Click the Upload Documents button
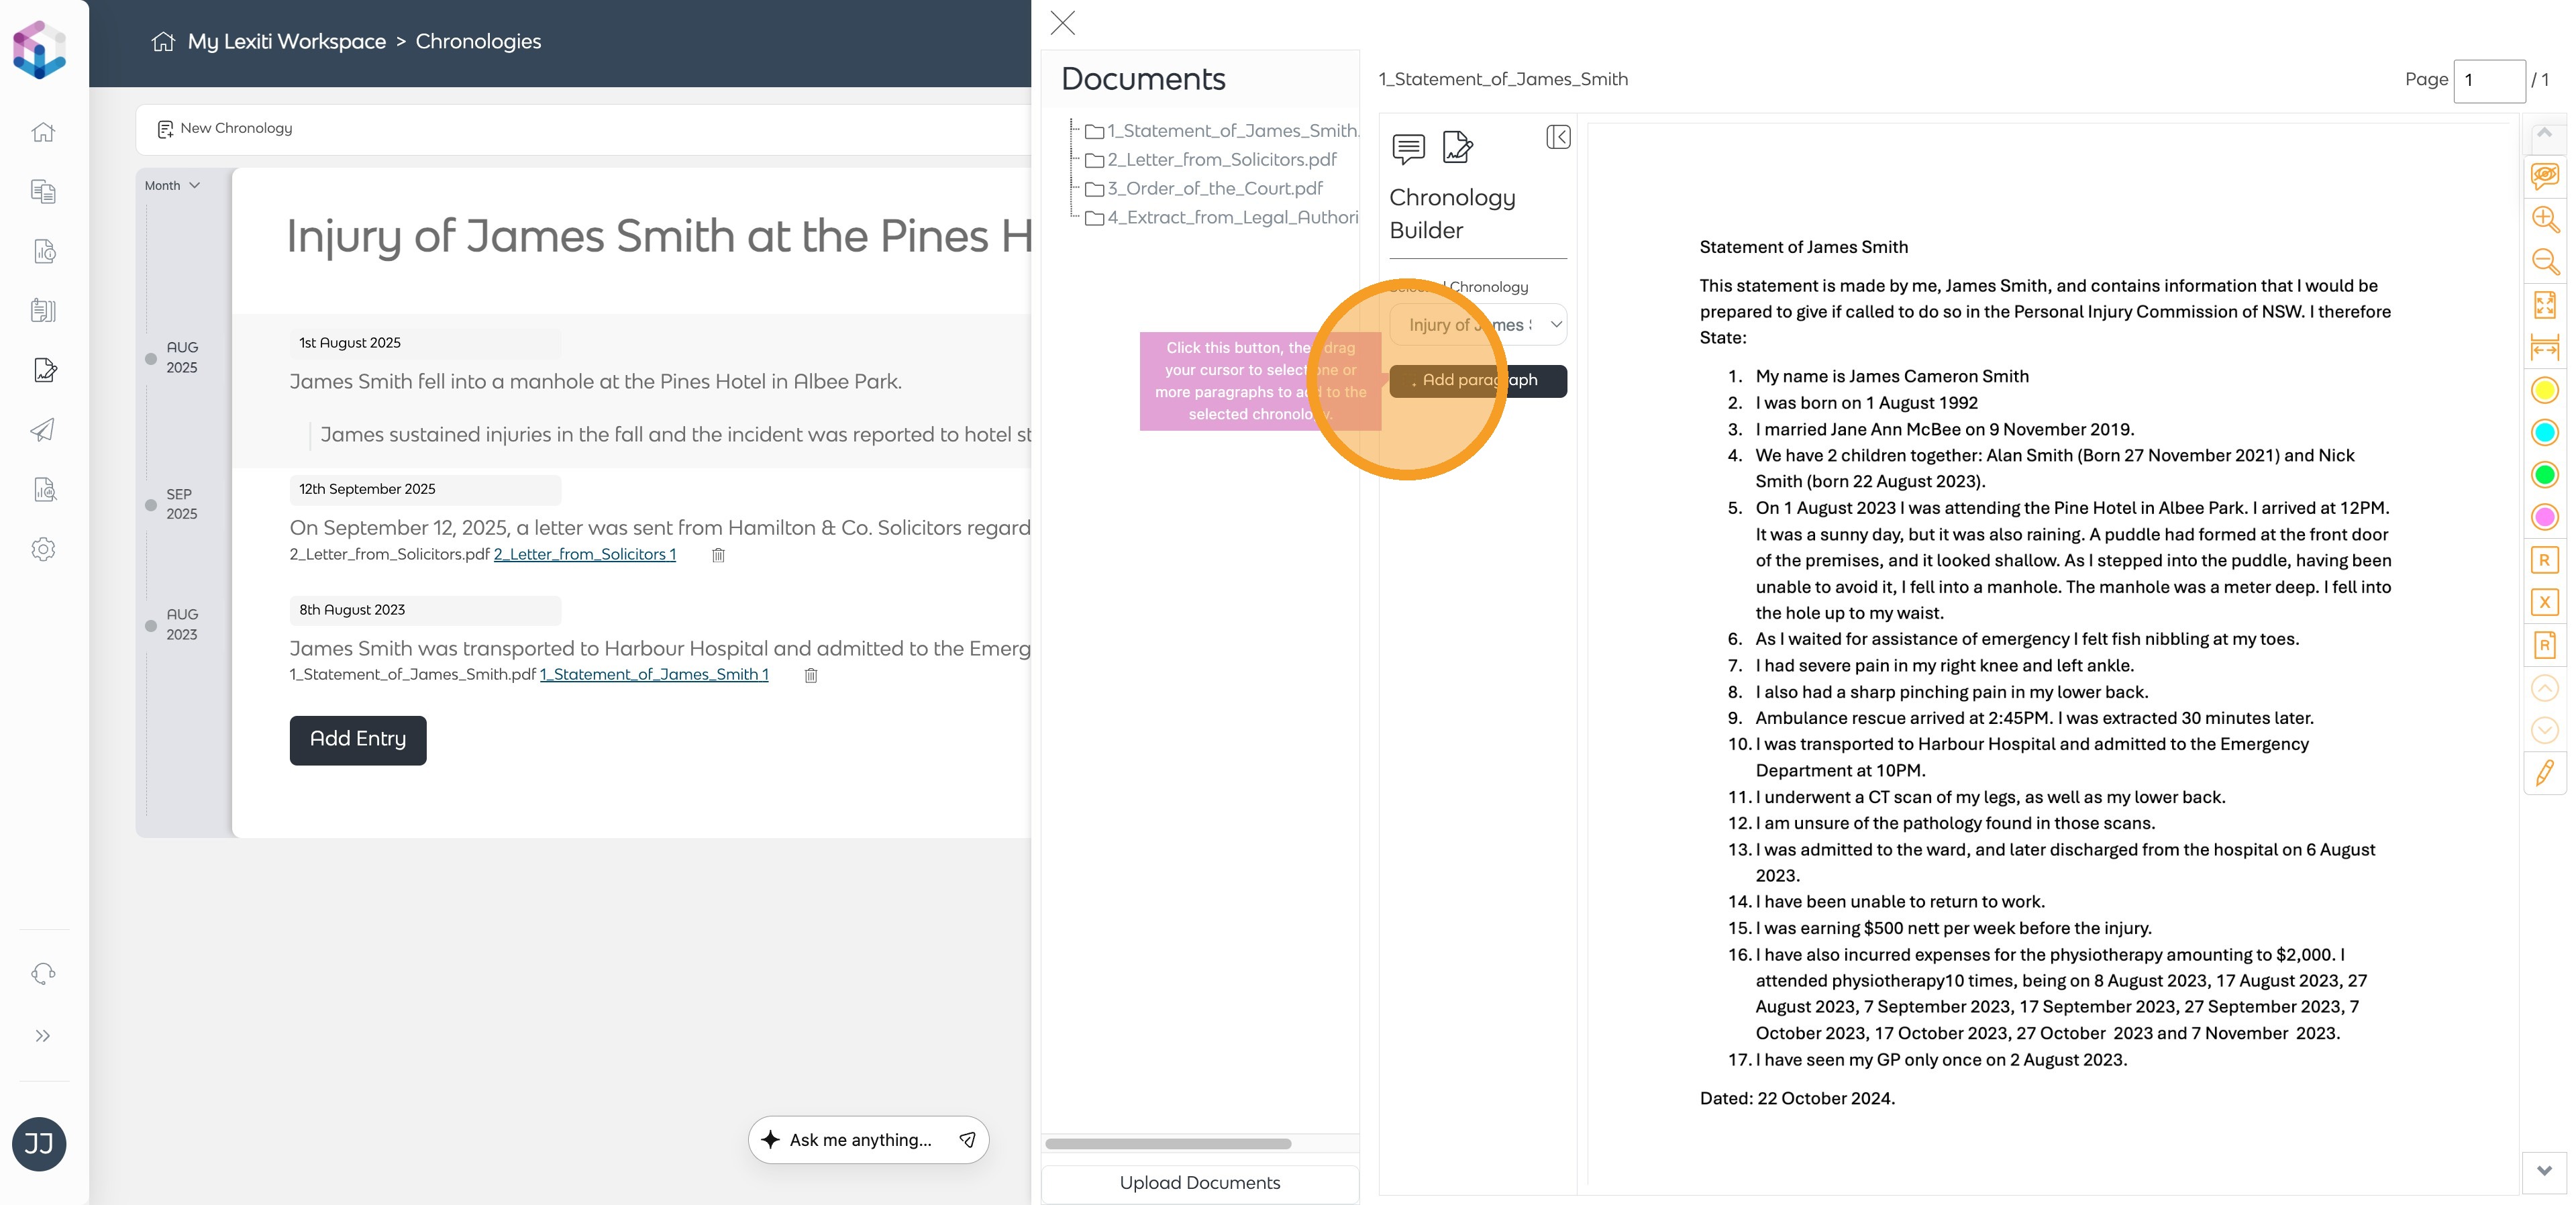The height and width of the screenshot is (1205, 2576). 1199,1183
